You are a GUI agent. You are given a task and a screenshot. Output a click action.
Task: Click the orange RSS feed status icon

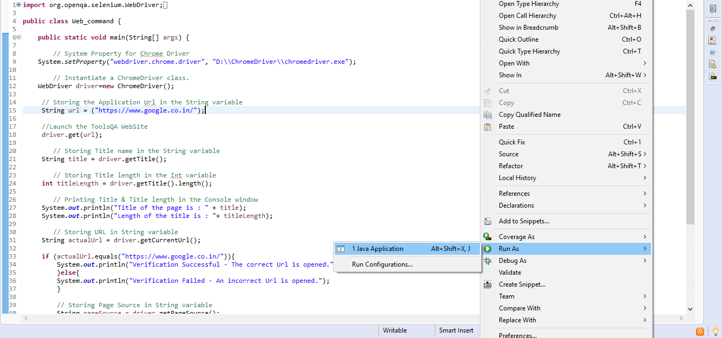pos(700,332)
